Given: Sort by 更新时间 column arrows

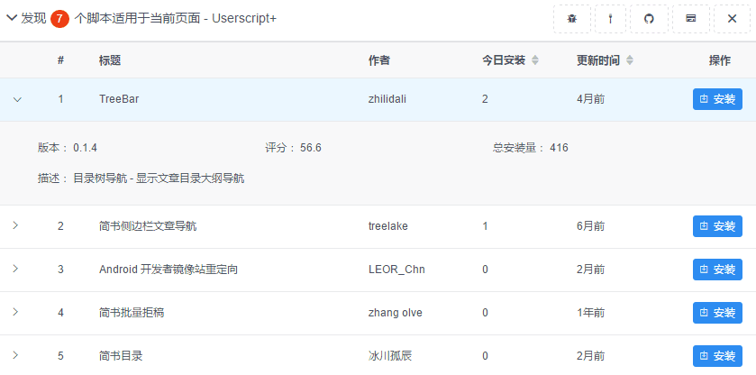Looking at the screenshot, I should click(630, 60).
